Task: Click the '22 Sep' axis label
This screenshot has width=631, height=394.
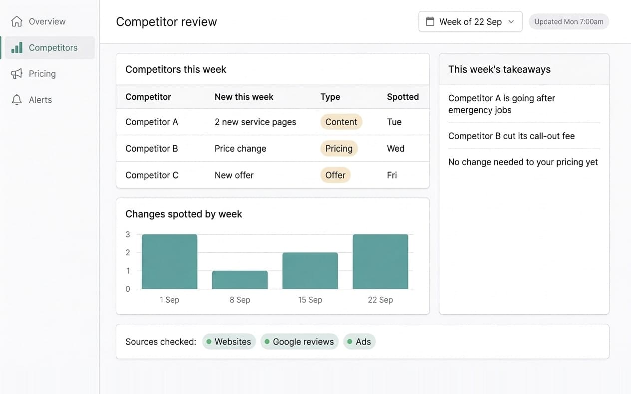Action: [x=380, y=300]
